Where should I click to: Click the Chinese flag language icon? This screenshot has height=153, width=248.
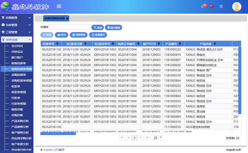212,6
